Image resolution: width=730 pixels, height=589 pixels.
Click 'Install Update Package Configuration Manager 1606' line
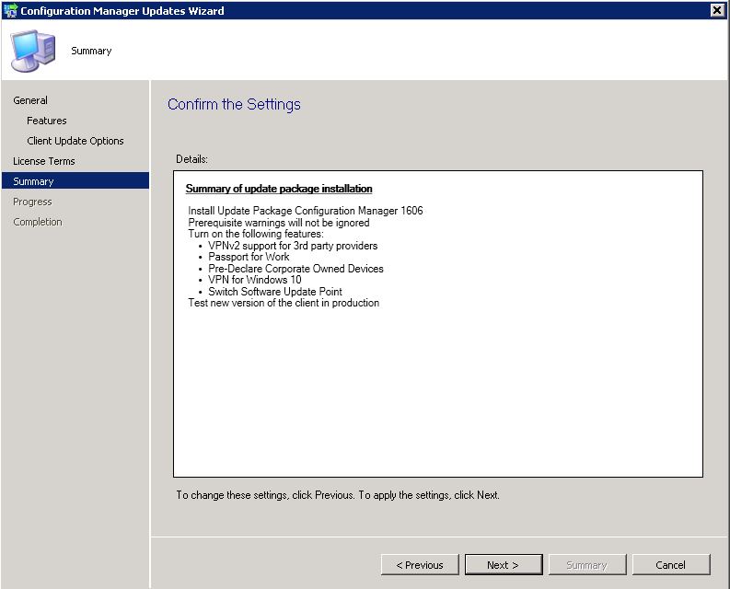pos(306,211)
